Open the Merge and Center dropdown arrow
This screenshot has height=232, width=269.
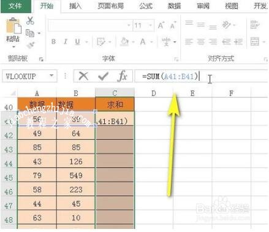(264, 42)
